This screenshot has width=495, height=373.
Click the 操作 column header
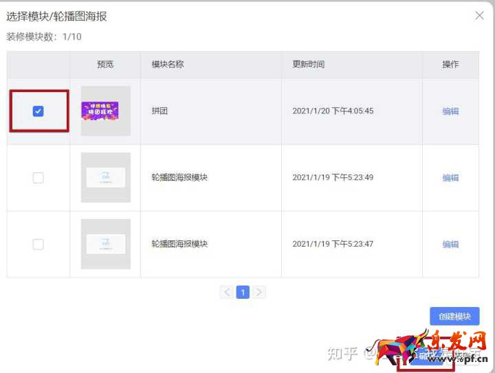(450, 65)
